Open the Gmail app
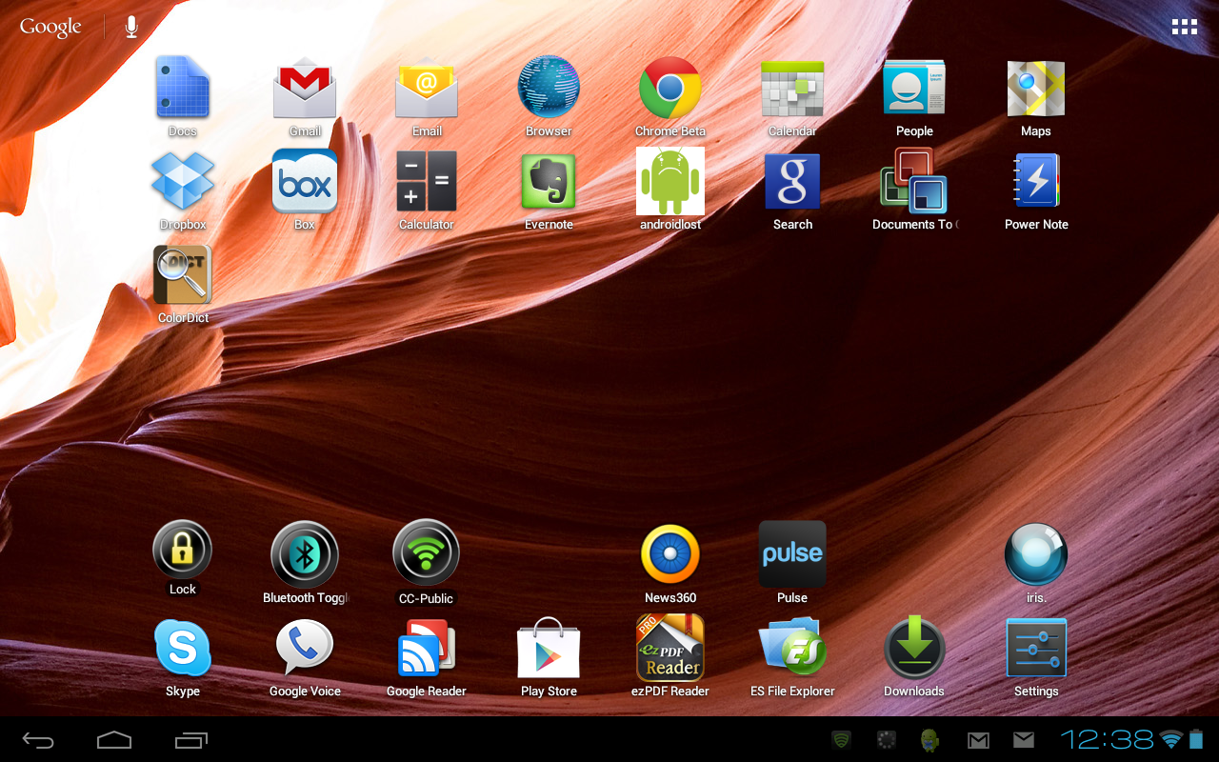Image resolution: width=1219 pixels, height=762 pixels. click(x=305, y=86)
